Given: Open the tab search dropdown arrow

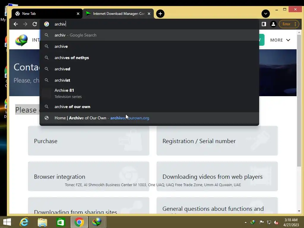Looking at the screenshot, I should [x=266, y=14].
